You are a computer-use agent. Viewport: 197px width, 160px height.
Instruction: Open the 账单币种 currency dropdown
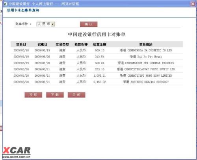[46, 24]
